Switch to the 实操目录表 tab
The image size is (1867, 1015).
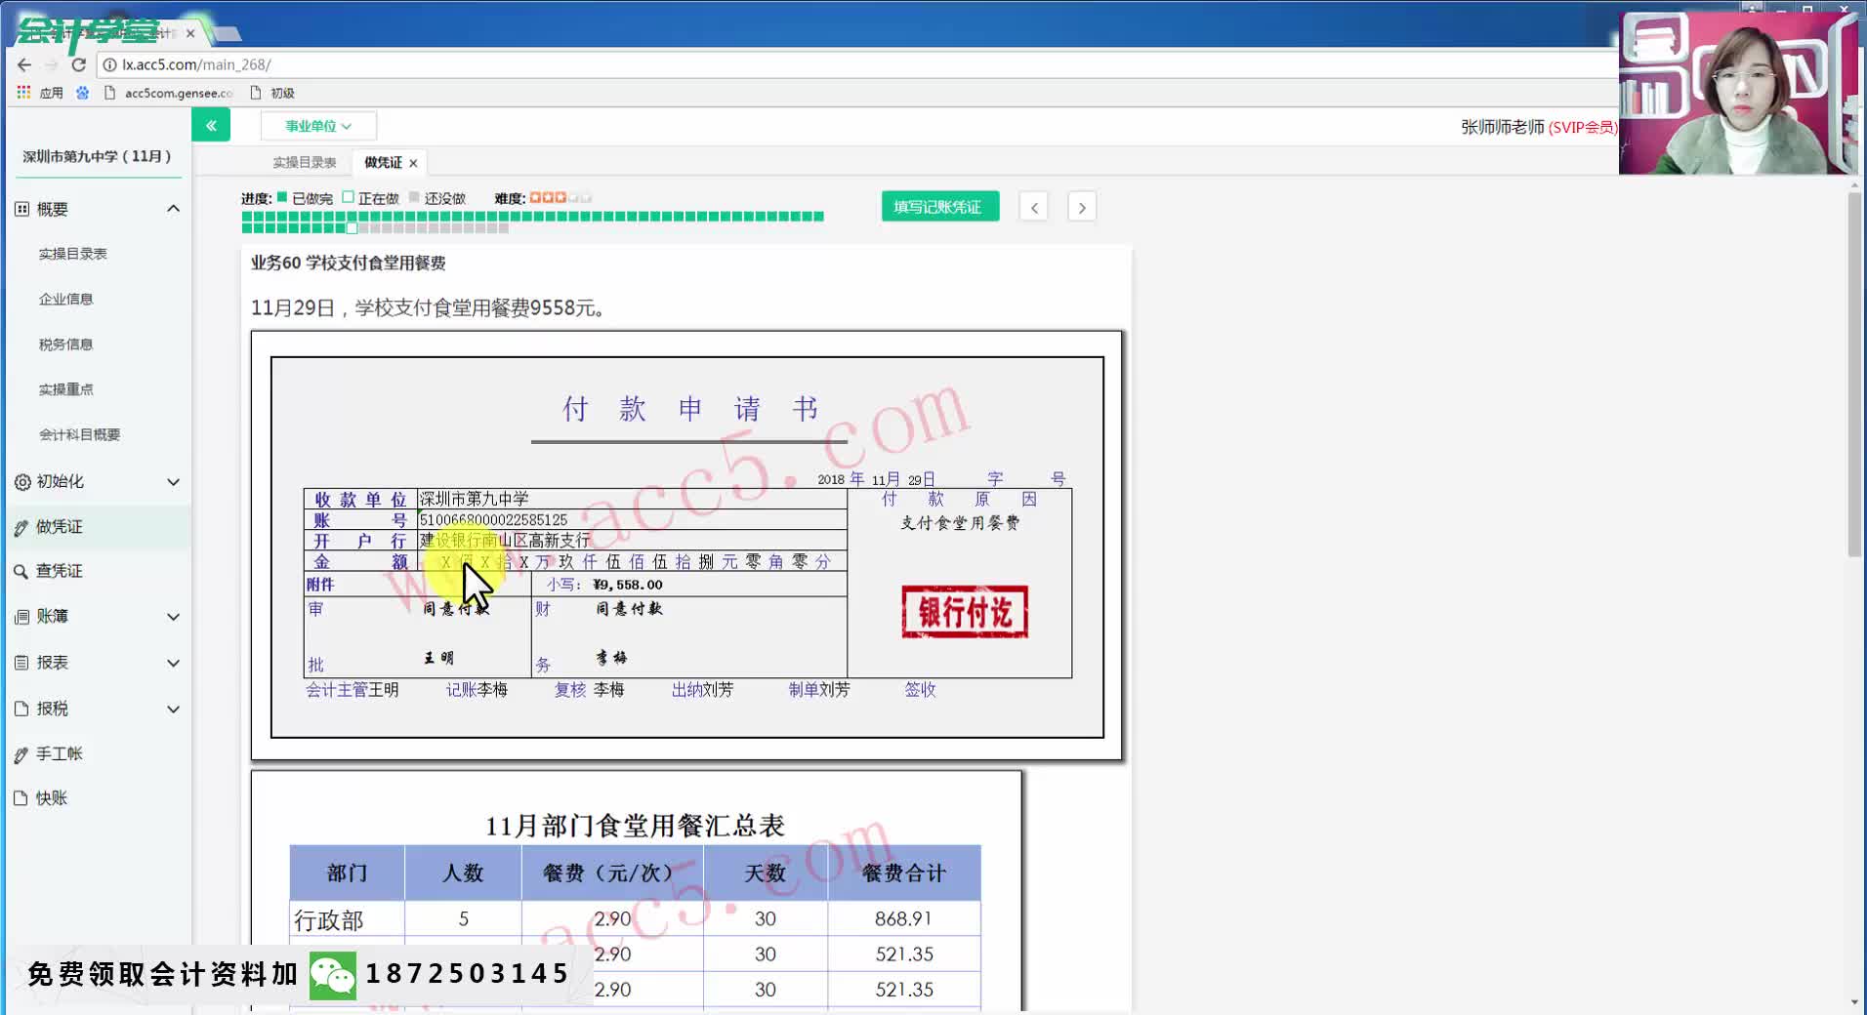(x=304, y=161)
